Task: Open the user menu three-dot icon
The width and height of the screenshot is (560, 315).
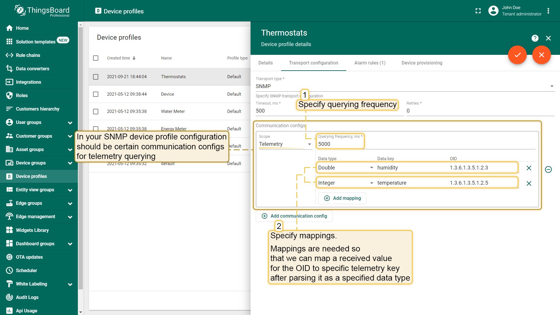Action: [548, 11]
